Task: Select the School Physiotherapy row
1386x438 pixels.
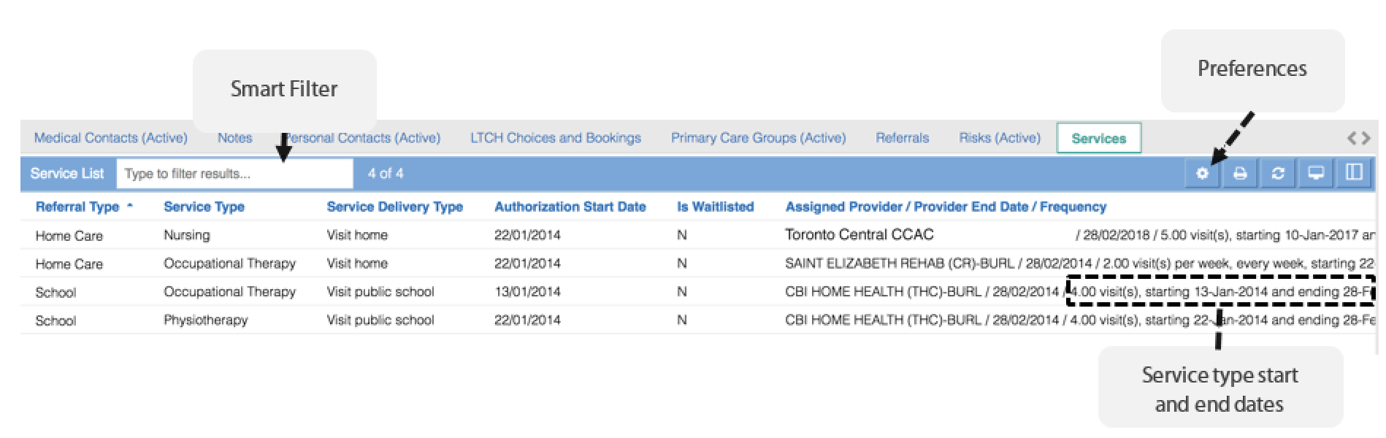Action: pyautogui.click(x=699, y=320)
